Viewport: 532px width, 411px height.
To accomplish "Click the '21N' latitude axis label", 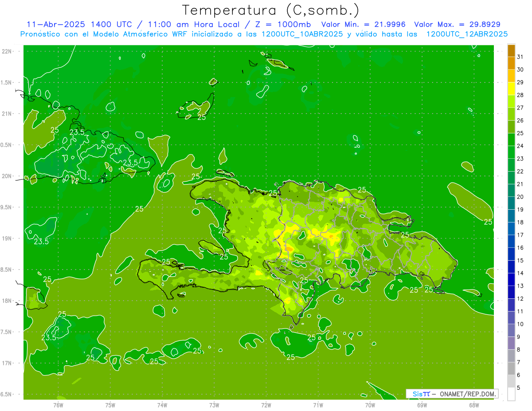I will [x=7, y=114].
